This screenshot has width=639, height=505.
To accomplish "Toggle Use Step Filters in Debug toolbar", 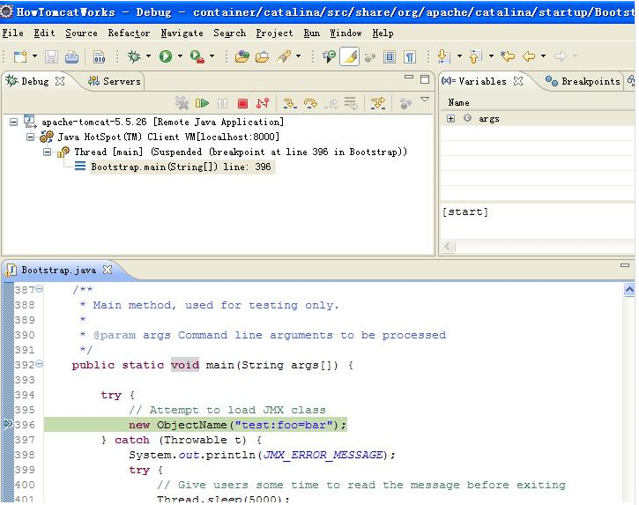I will (x=378, y=104).
